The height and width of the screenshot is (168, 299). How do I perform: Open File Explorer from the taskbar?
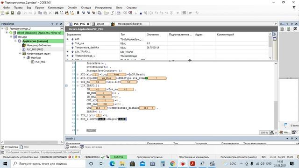point(122,164)
